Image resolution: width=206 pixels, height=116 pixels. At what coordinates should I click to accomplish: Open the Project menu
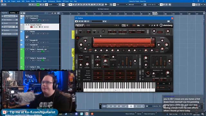point(13,1)
